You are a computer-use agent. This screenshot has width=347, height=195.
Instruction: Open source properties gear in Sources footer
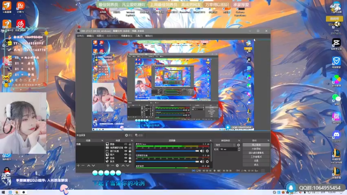[x=117, y=166]
